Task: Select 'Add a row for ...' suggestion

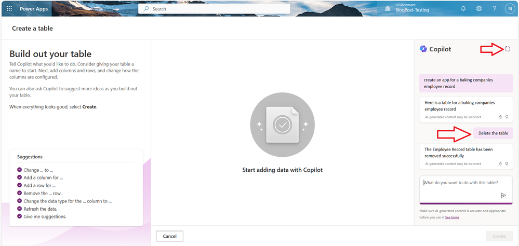Action: (x=39, y=185)
